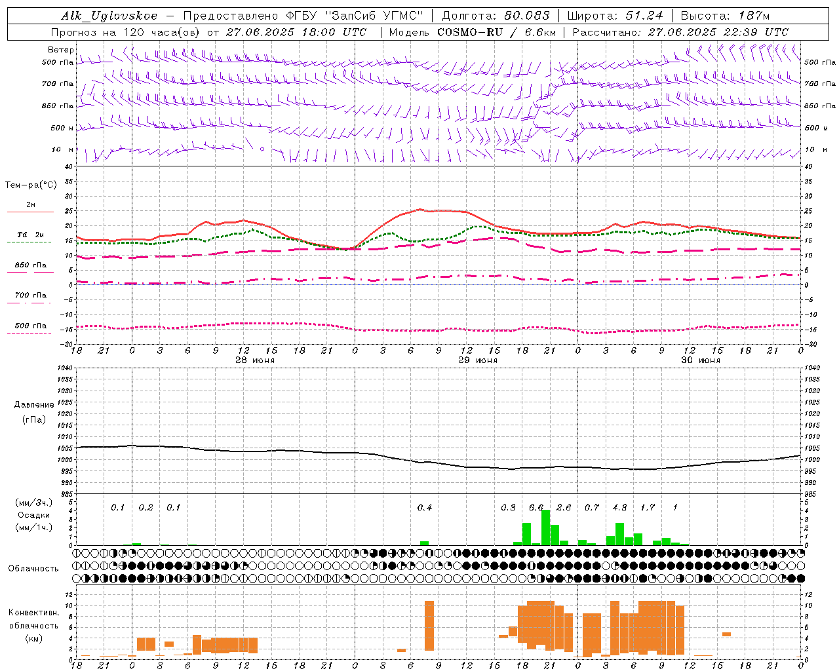Click the 30 июня date label

tap(701, 360)
